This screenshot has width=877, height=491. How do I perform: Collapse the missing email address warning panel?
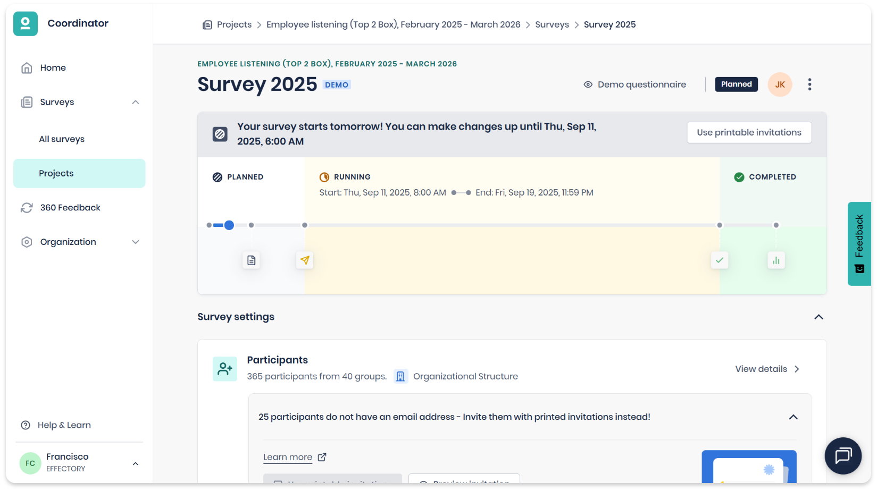(x=794, y=417)
